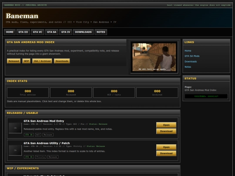
Task: Click the visitors counter display
Action: [x=206, y=96]
